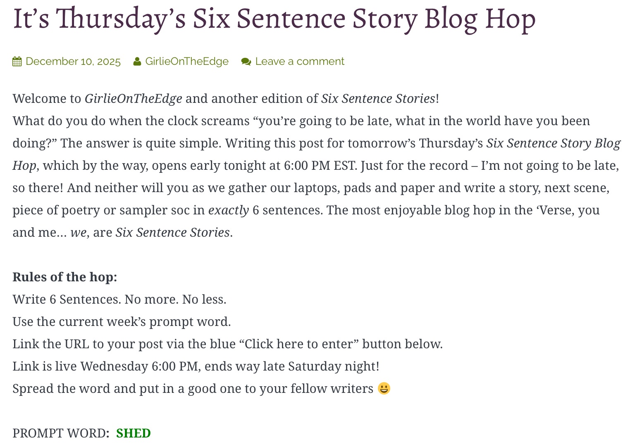This screenshot has width=635, height=447.
Task: Click italic 'GirlieOnTheEdge' in the welcome sentence
Action: pos(133,98)
